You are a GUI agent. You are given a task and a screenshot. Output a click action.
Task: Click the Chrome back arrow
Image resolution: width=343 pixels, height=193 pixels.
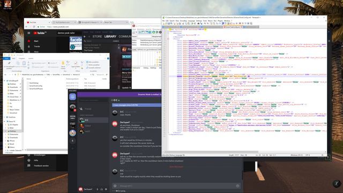tap(26, 27)
